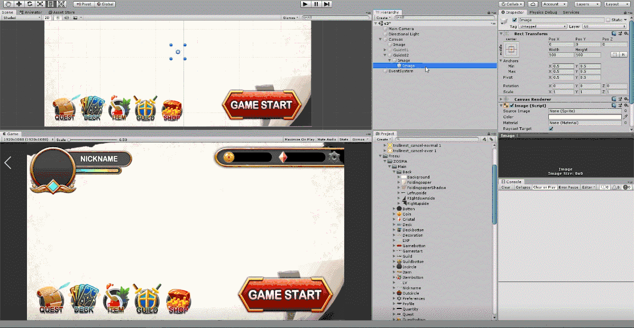Toggle scene lighting icon
The image size is (634, 328).
click(58, 18)
